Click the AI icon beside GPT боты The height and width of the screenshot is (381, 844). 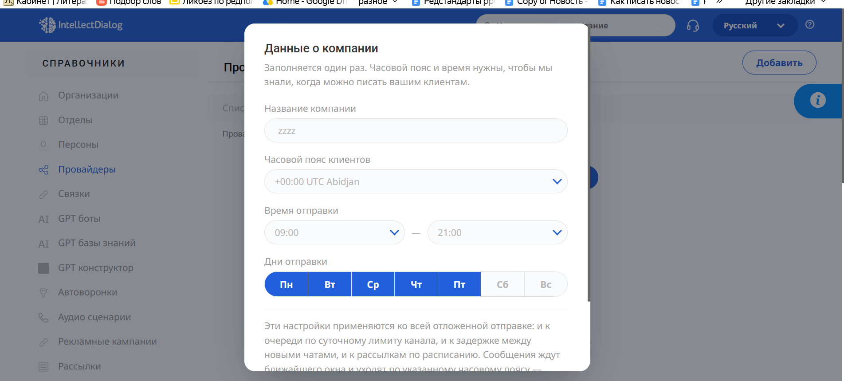coord(43,219)
